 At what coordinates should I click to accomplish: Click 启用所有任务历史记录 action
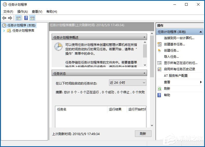tap(180, 69)
